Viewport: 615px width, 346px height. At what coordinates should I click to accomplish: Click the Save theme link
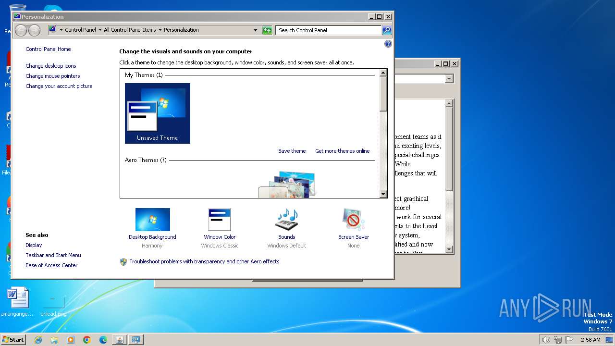coord(292,151)
